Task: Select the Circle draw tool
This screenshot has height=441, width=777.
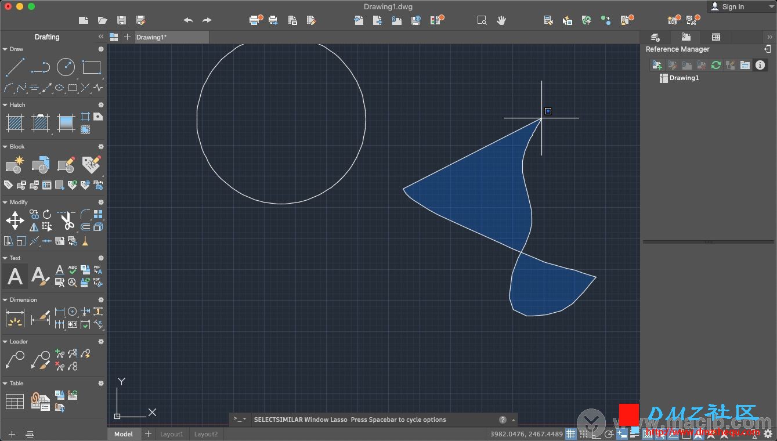Action: point(66,67)
